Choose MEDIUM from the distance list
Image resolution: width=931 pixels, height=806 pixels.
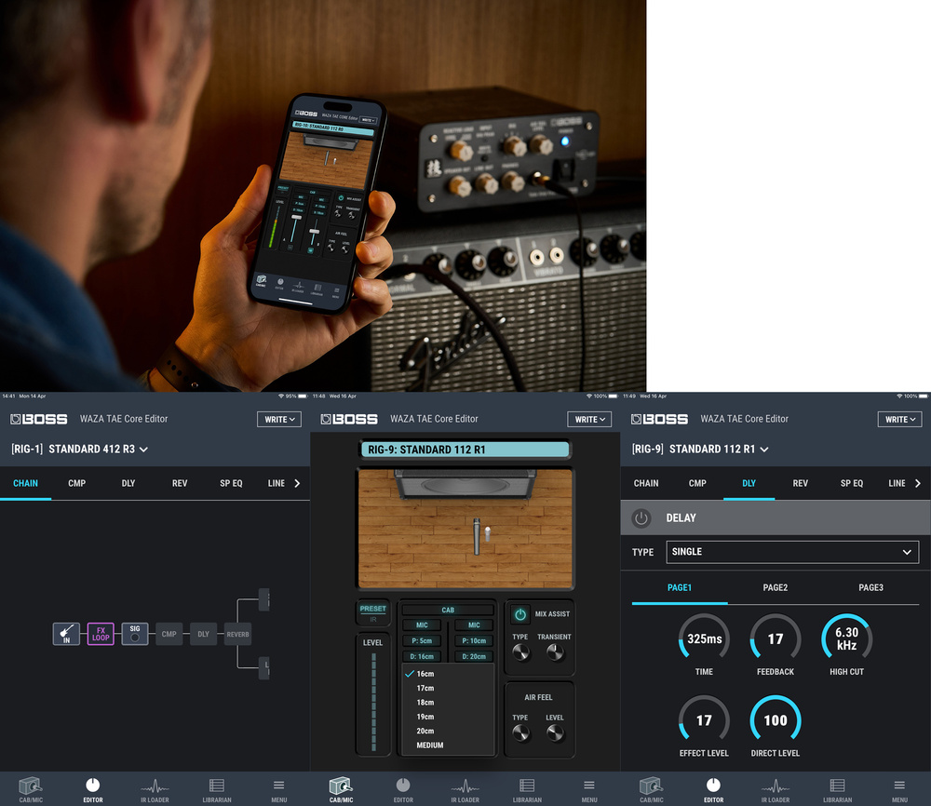point(449,745)
